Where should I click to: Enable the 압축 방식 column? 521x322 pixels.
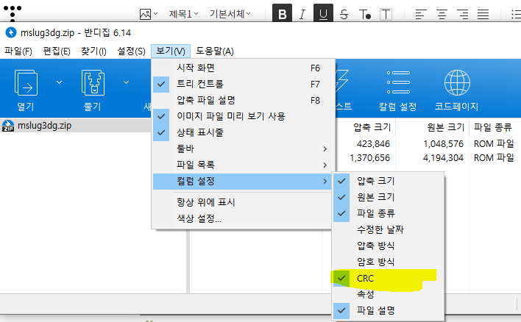388,246
